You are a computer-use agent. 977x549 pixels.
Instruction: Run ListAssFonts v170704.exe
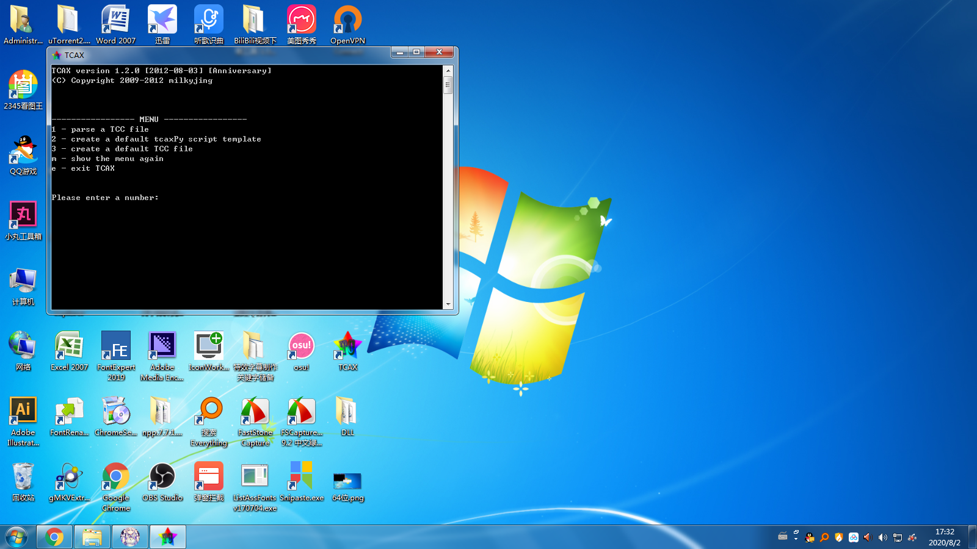click(255, 486)
